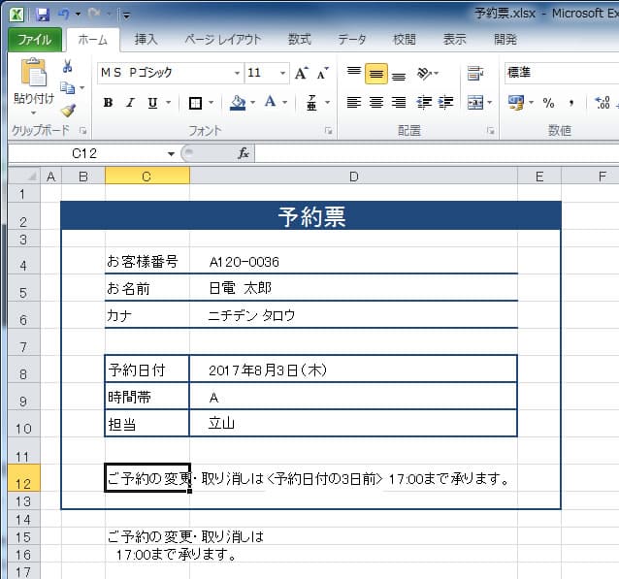Click the 貼り付け label button
This screenshot has height=579, width=619.
(x=33, y=99)
